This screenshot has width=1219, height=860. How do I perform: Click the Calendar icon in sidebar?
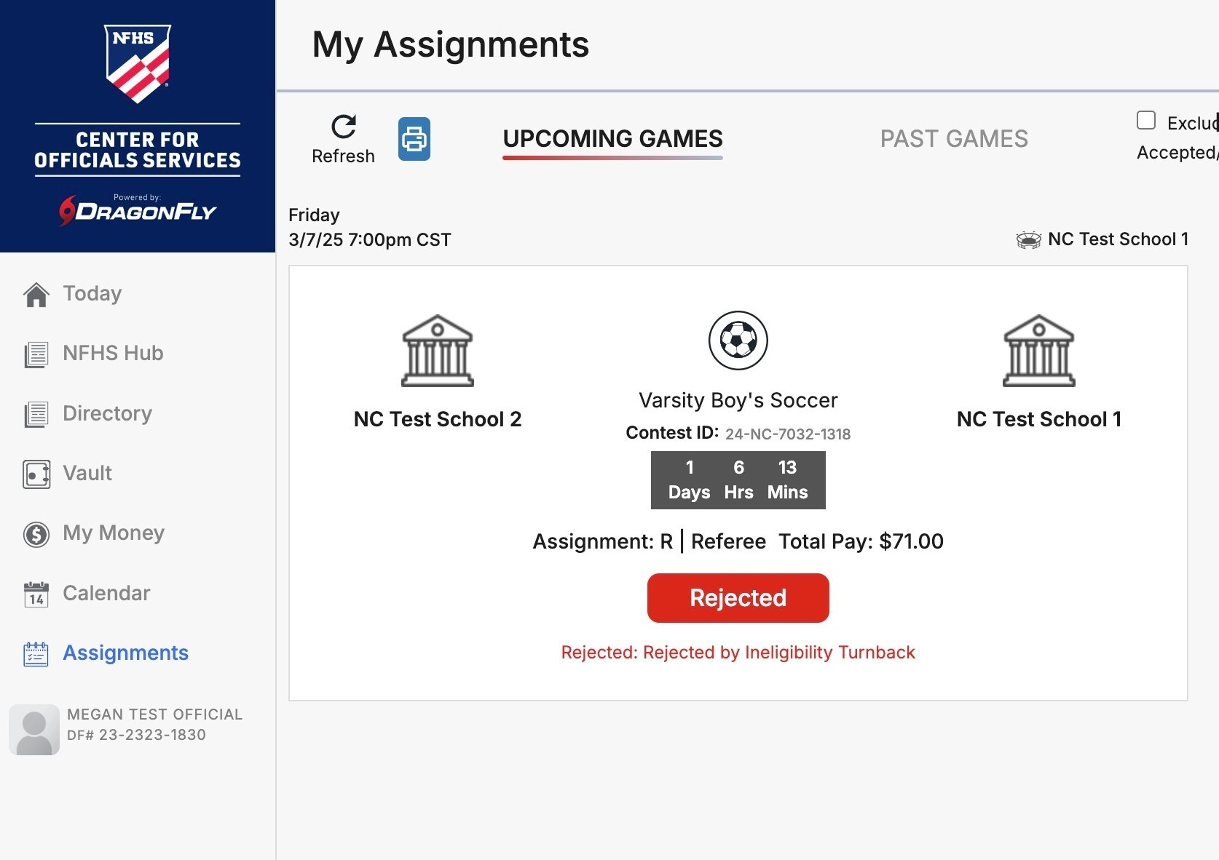click(x=36, y=594)
